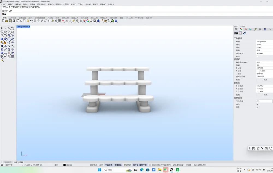Toggle 正交 mode in the status bar
Screen dimensions: 273x173
101,165
